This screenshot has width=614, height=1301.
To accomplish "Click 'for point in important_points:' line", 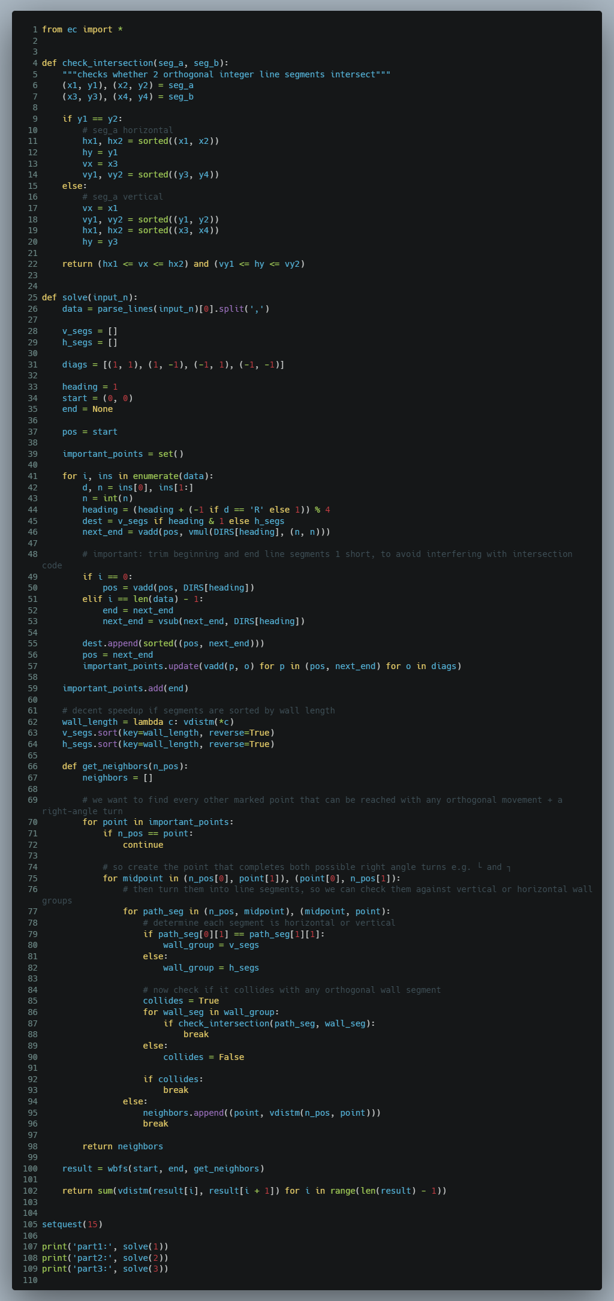I will (x=158, y=822).
